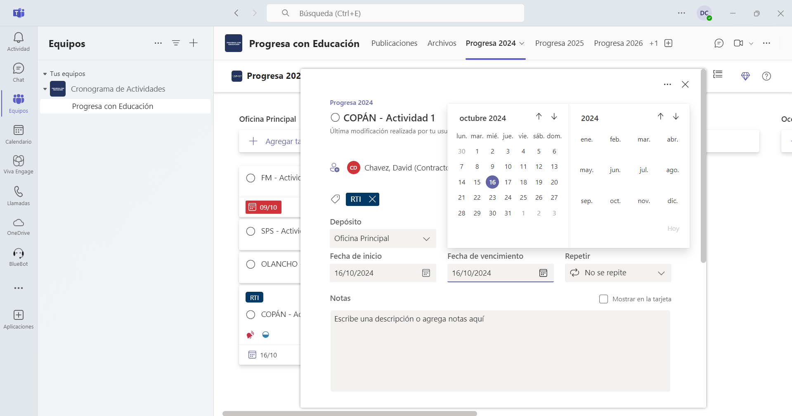Show the +1 hidden tab
792x416 pixels.
(654, 43)
